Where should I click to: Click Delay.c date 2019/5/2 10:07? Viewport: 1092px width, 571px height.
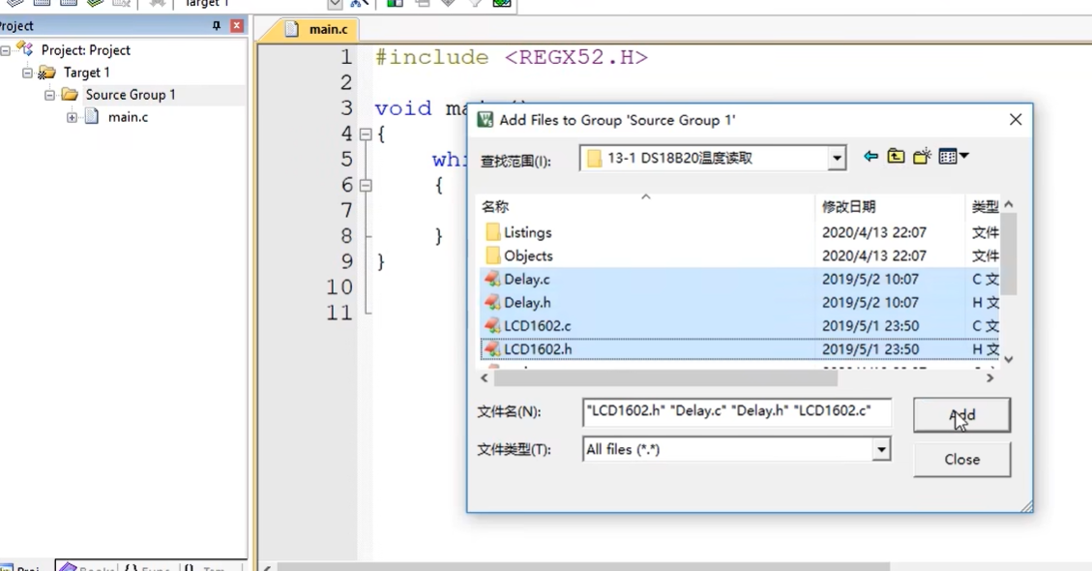[x=870, y=279]
